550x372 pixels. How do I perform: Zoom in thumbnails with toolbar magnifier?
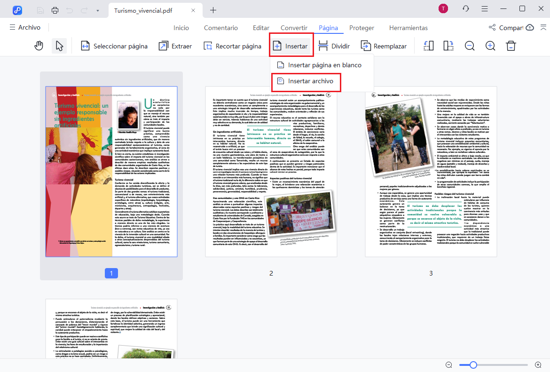click(490, 46)
